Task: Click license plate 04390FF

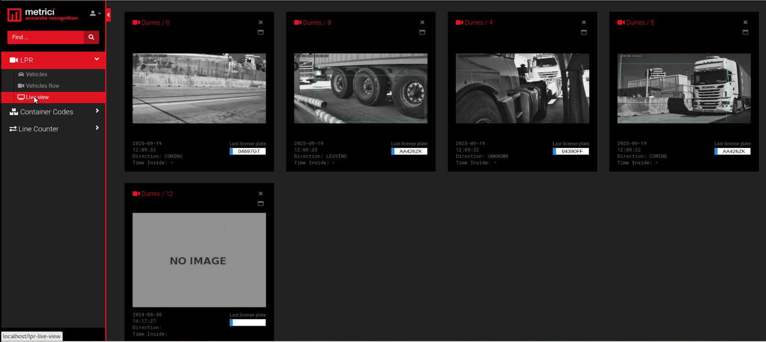Action: point(572,152)
